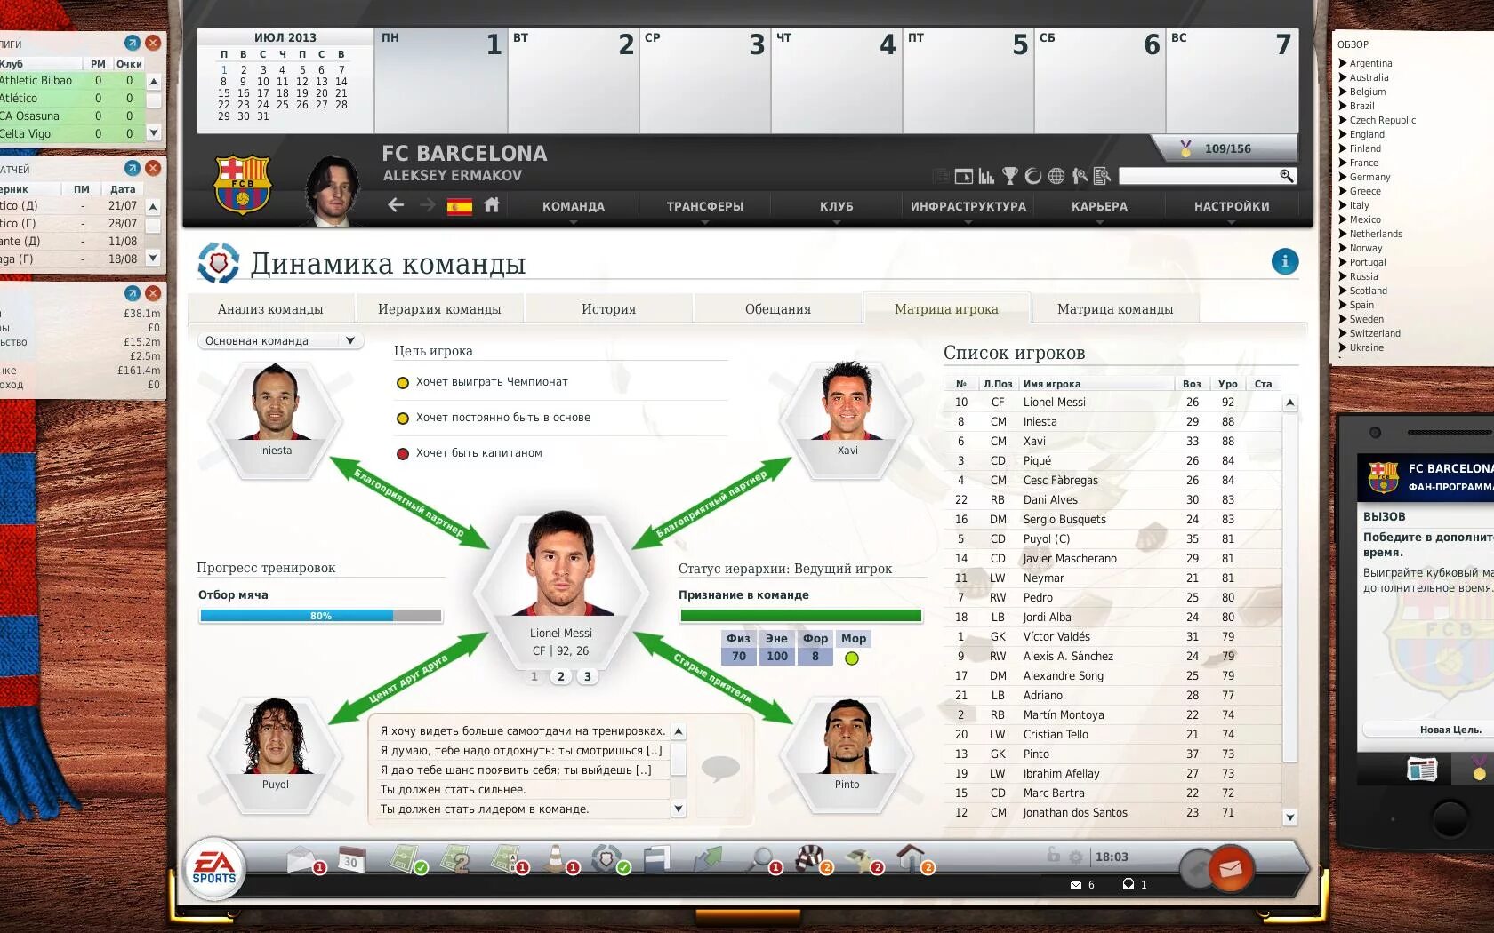Screen dimensions: 1494x933
Task: Switch to Анализ команды tab
Action: point(270,309)
